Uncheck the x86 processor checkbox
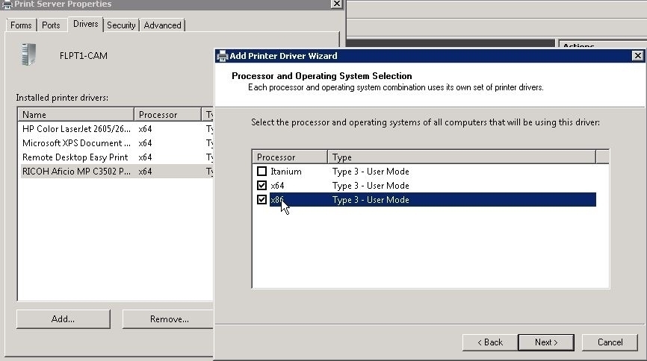Screen dimensions: 647x361 point(261,200)
